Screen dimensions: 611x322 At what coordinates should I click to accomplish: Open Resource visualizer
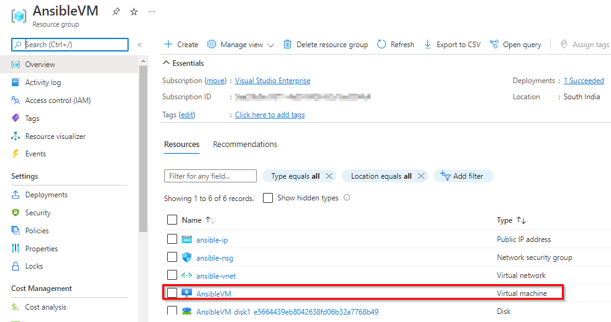pyautogui.click(x=55, y=136)
